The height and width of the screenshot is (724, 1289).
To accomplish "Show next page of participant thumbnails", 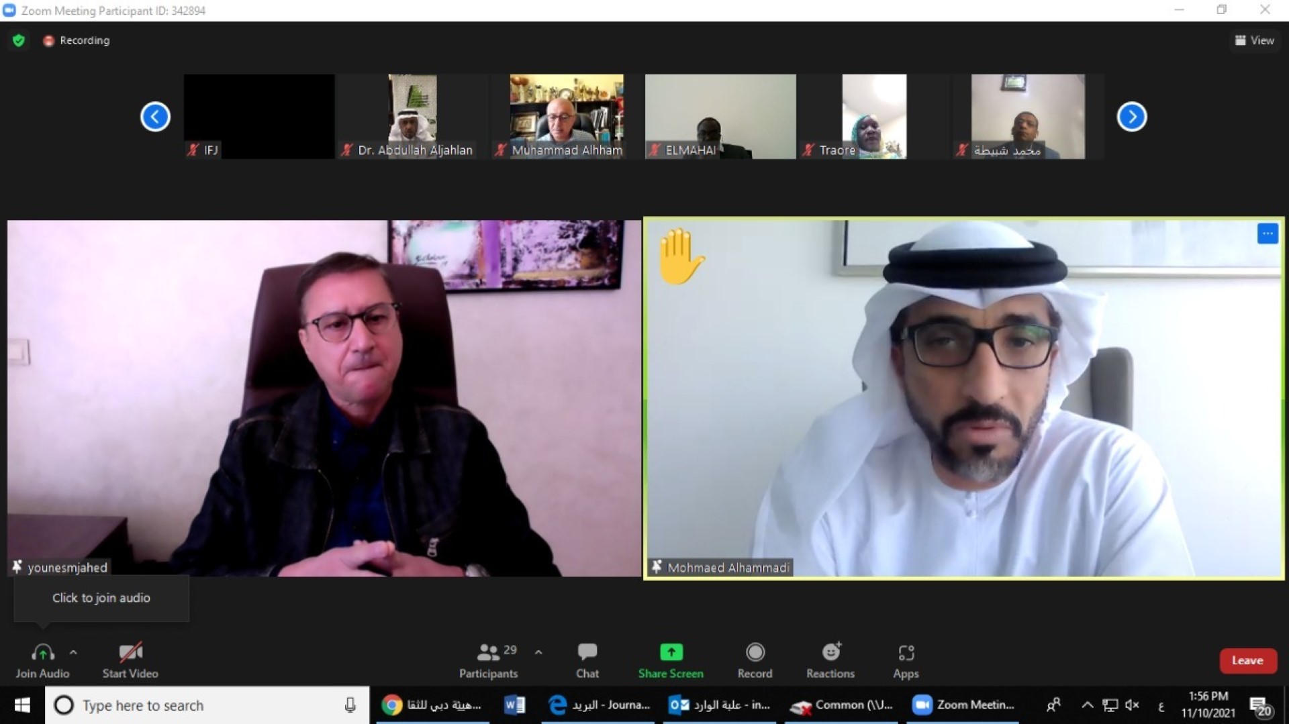I will (1131, 117).
